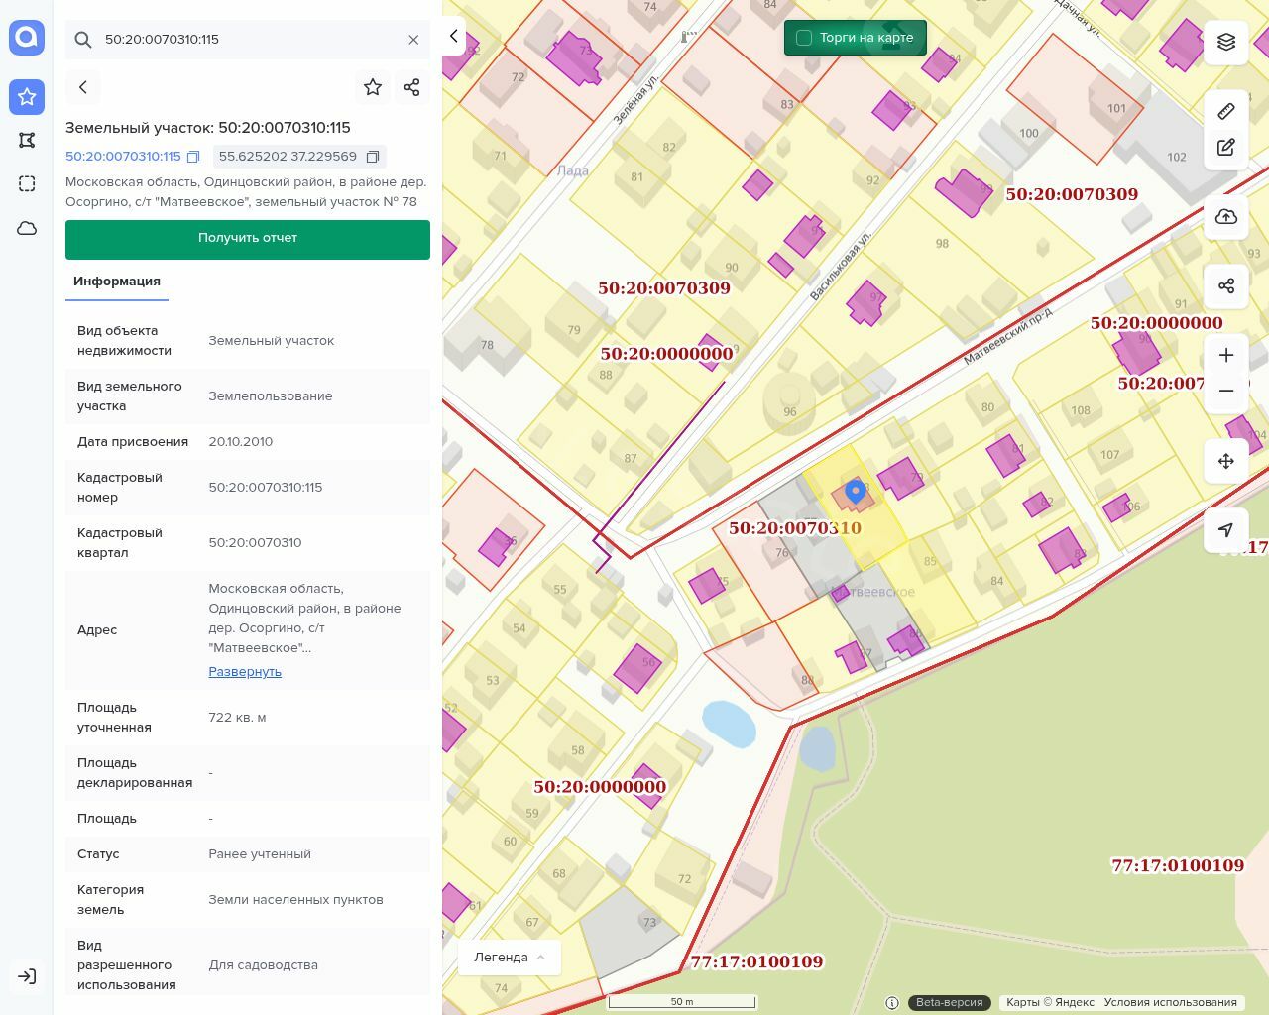This screenshot has width=1269, height=1015.
Task: Clear the search field text
Action: coord(413,40)
